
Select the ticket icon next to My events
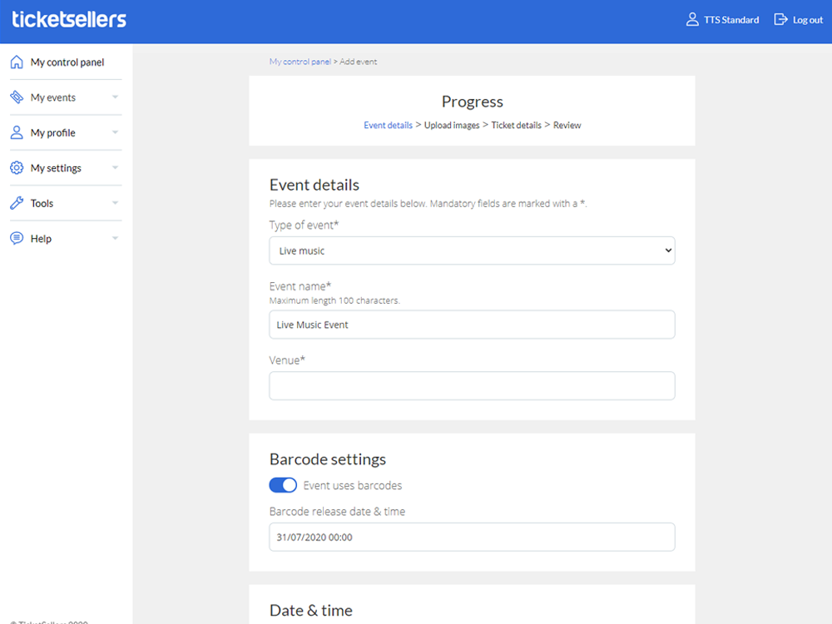16,97
